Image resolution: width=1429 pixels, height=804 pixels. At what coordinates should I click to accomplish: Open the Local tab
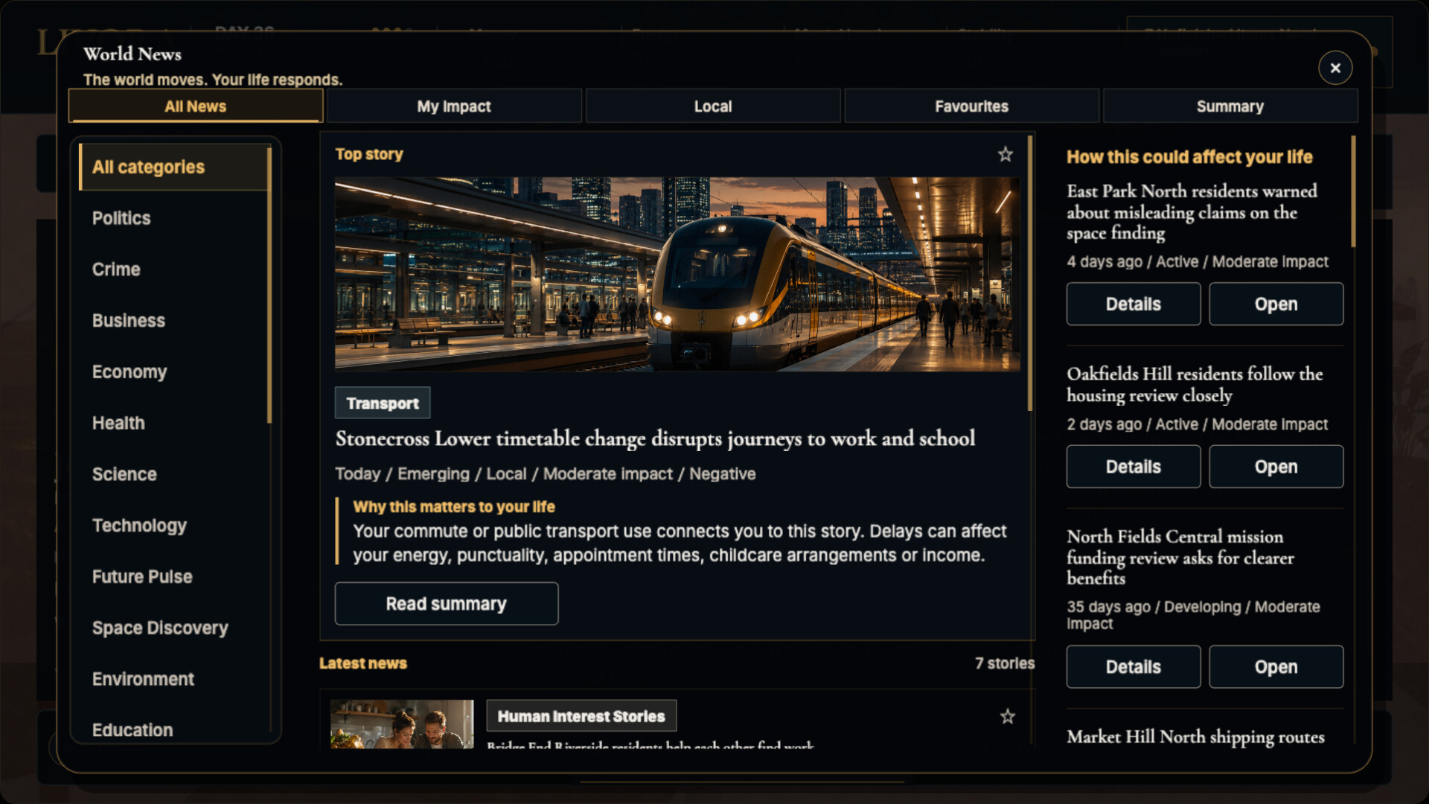point(713,106)
